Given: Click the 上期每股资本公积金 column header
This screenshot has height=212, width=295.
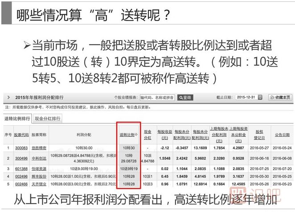Looking at the screenshot, I should point(239,134).
